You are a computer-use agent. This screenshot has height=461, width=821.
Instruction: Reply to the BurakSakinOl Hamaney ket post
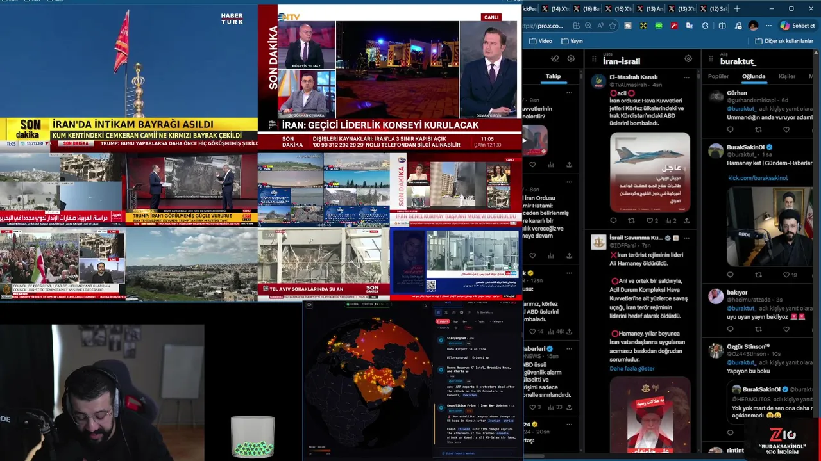tap(731, 275)
